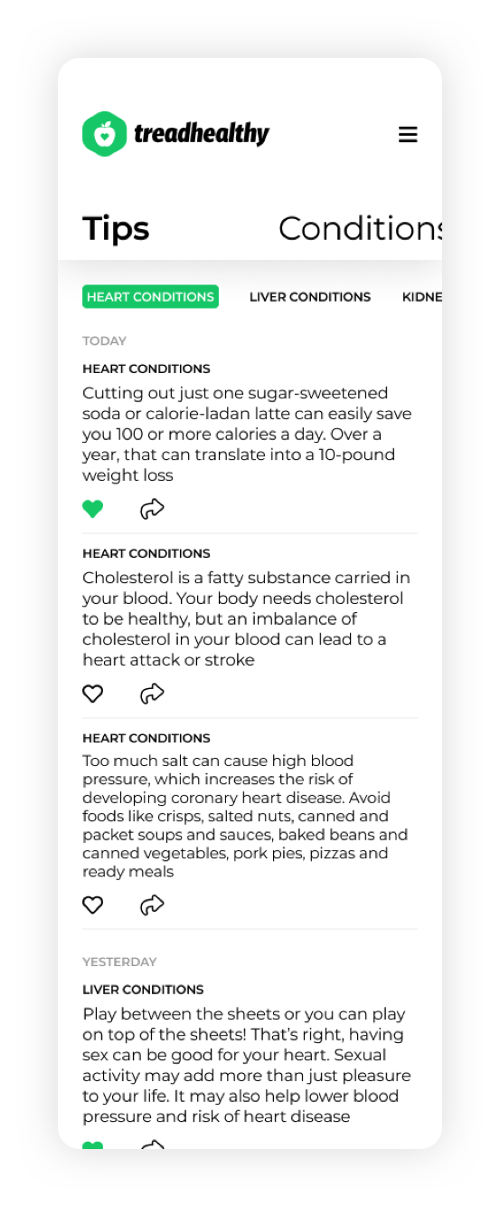This screenshot has width=500, height=1207.
Task: Open the sugar-sweetened soda tip text
Action: [247, 434]
